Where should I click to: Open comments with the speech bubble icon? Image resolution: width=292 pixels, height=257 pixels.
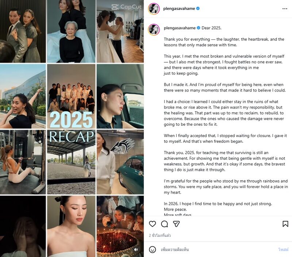tap(165, 224)
